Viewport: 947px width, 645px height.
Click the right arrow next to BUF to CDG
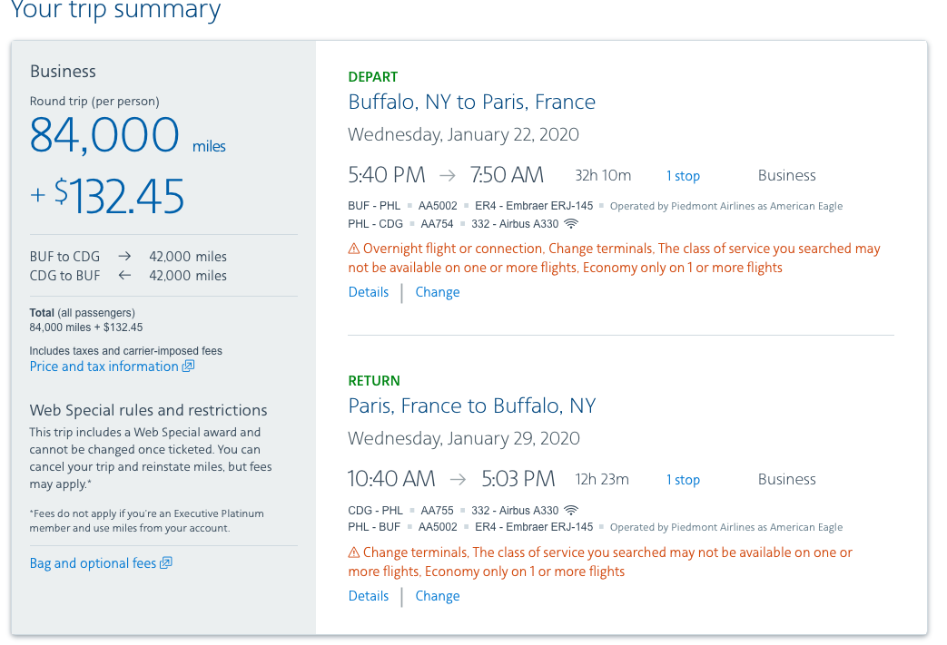[x=125, y=257]
